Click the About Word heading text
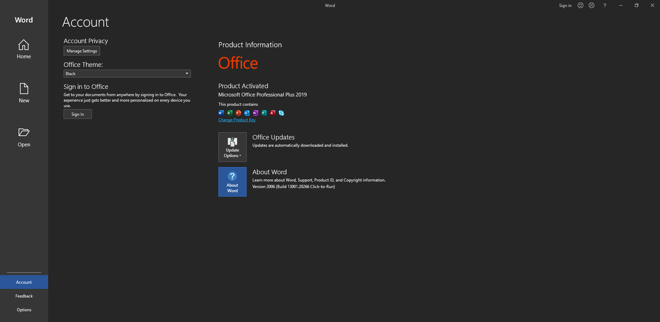This screenshot has height=322, width=660. 269,172
